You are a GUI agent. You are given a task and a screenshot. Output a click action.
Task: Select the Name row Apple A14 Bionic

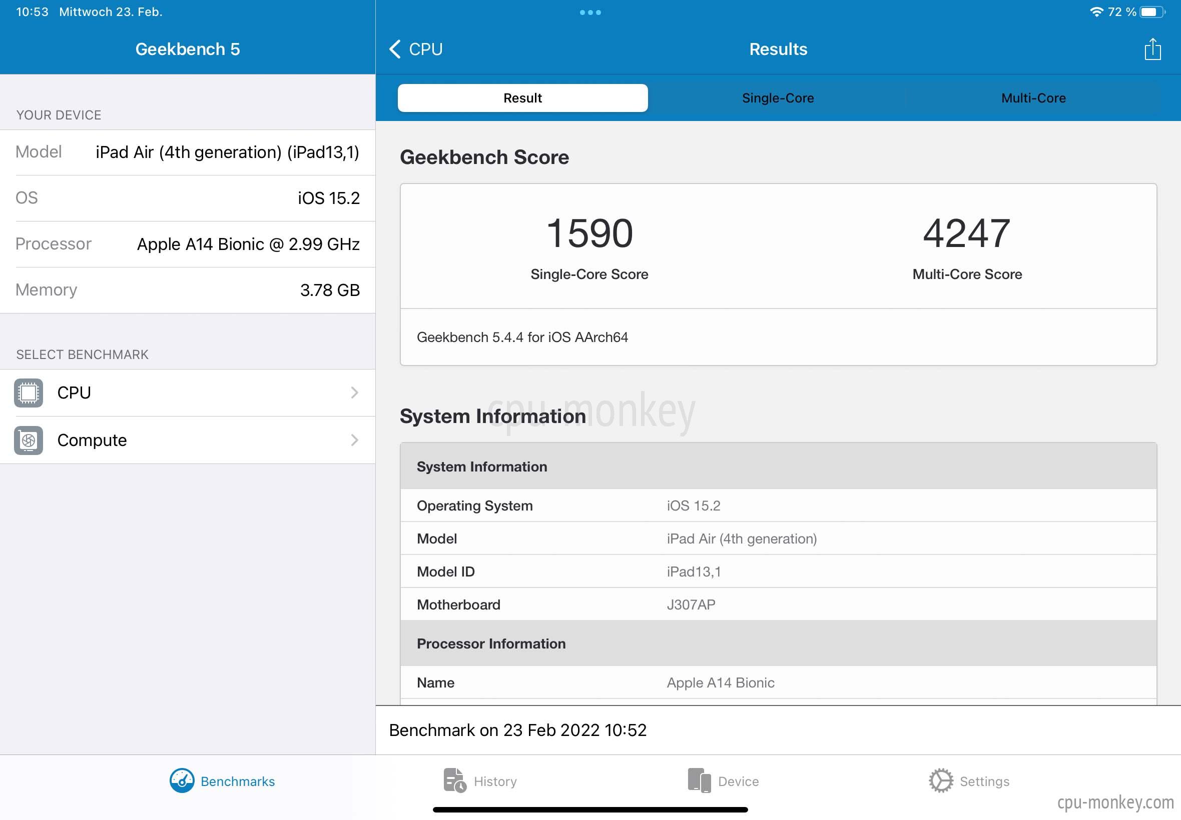[779, 682]
